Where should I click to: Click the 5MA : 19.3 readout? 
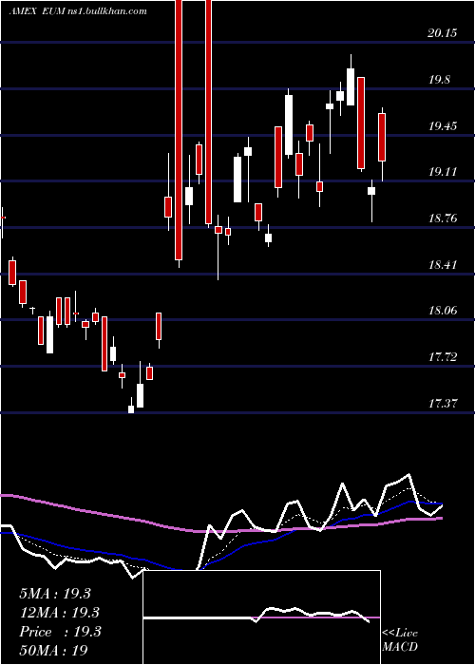(55, 594)
